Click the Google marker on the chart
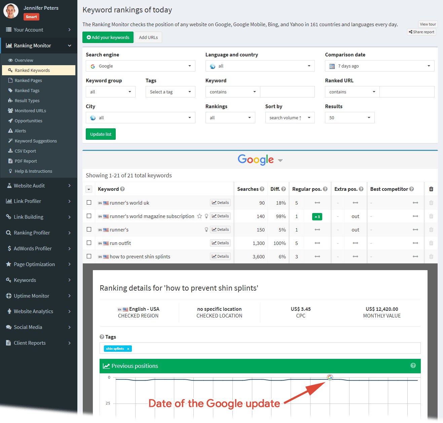443x423 pixels. (330, 377)
